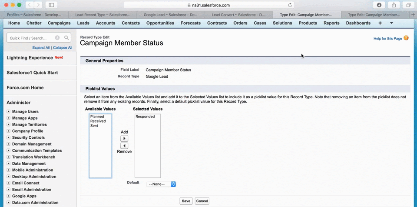Select Sent in Available Values
The image size is (417, 207).
point(94,126)
